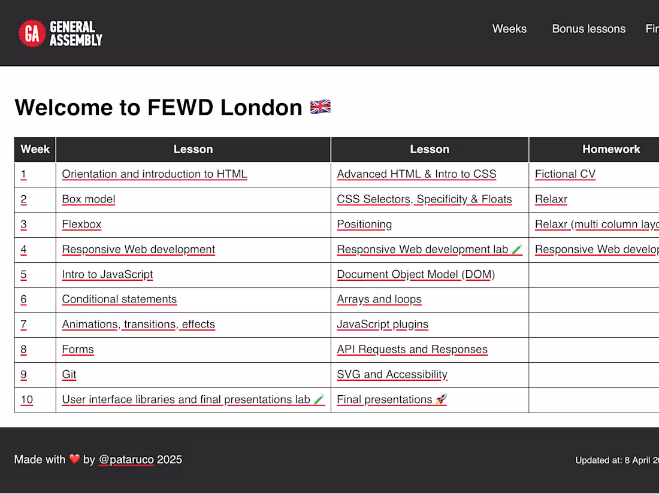Open CSS Selectors, Specificity & Floats lesson
This screenshot has width=659, height=494.
coord(424,199)
